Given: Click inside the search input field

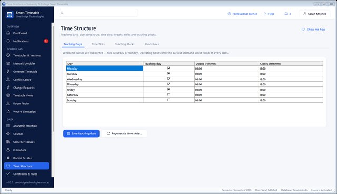Looking at the screenshot, I should [x=98, y=13].
